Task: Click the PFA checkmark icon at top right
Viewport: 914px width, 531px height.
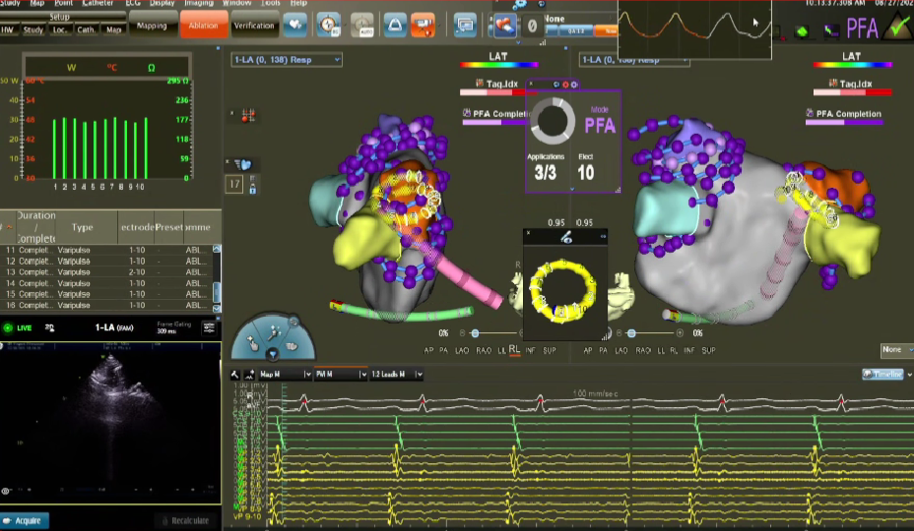Action: [x=897, y=27]
